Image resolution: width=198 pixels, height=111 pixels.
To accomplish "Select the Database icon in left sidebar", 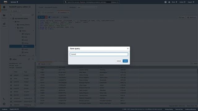I will 4,8.
